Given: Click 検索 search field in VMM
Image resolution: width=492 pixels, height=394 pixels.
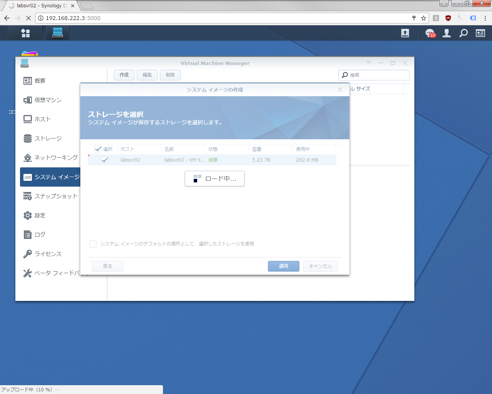Looking at the screenshot, I should point(374,75).
